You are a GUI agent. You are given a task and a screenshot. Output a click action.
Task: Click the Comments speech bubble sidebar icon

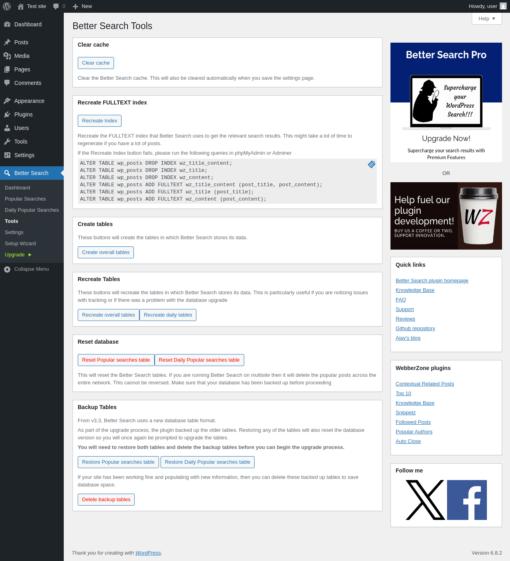[7, 83]
